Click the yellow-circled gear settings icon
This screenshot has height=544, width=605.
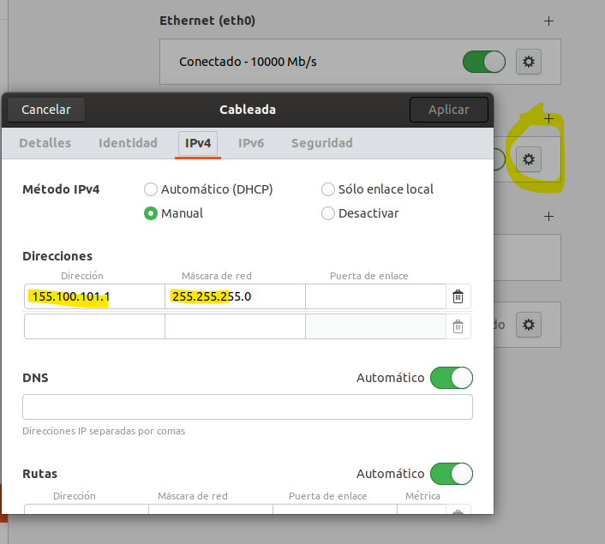point(529,158)
